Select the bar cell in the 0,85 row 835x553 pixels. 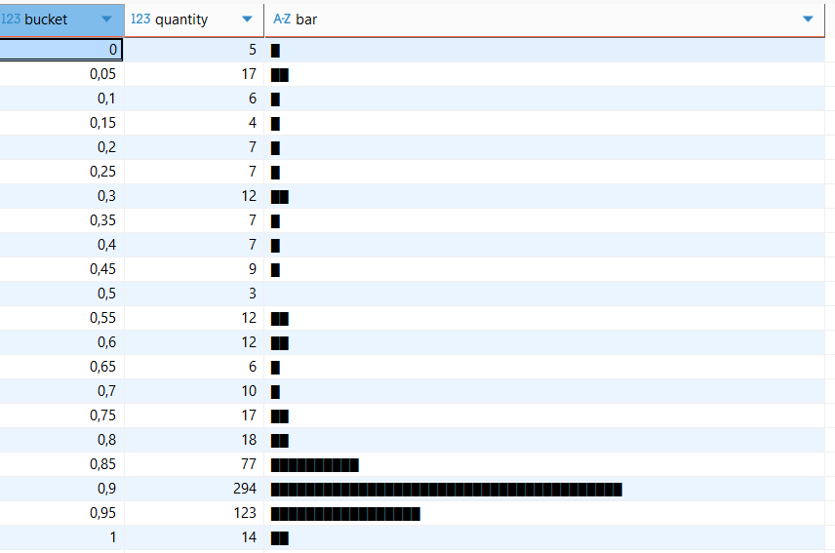(544, 464)
